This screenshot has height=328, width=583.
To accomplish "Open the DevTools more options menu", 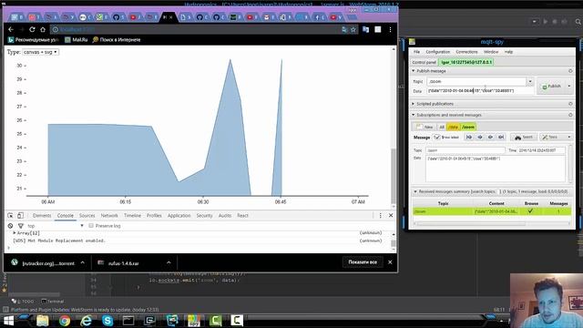I will [380, 215].
